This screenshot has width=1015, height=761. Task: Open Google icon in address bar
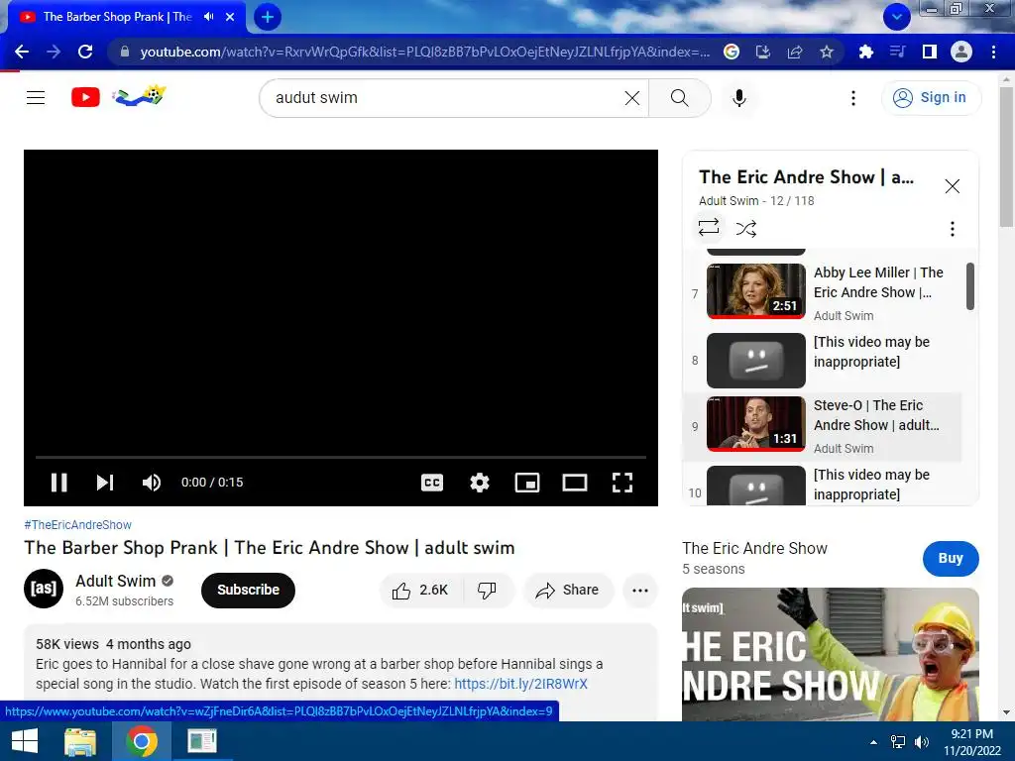pyautogui.click(x=731, y=52)
